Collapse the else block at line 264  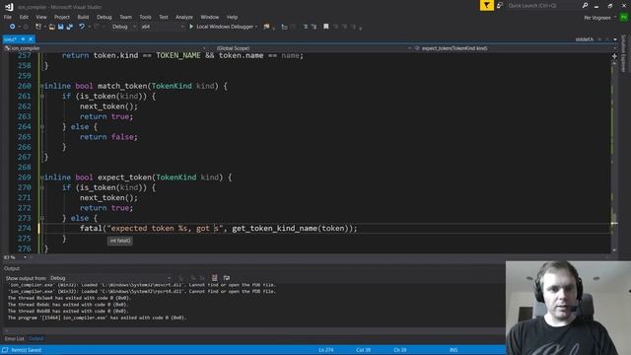tap(41, 127)
